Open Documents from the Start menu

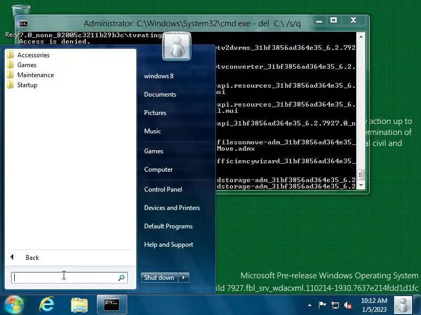(160, 94)
